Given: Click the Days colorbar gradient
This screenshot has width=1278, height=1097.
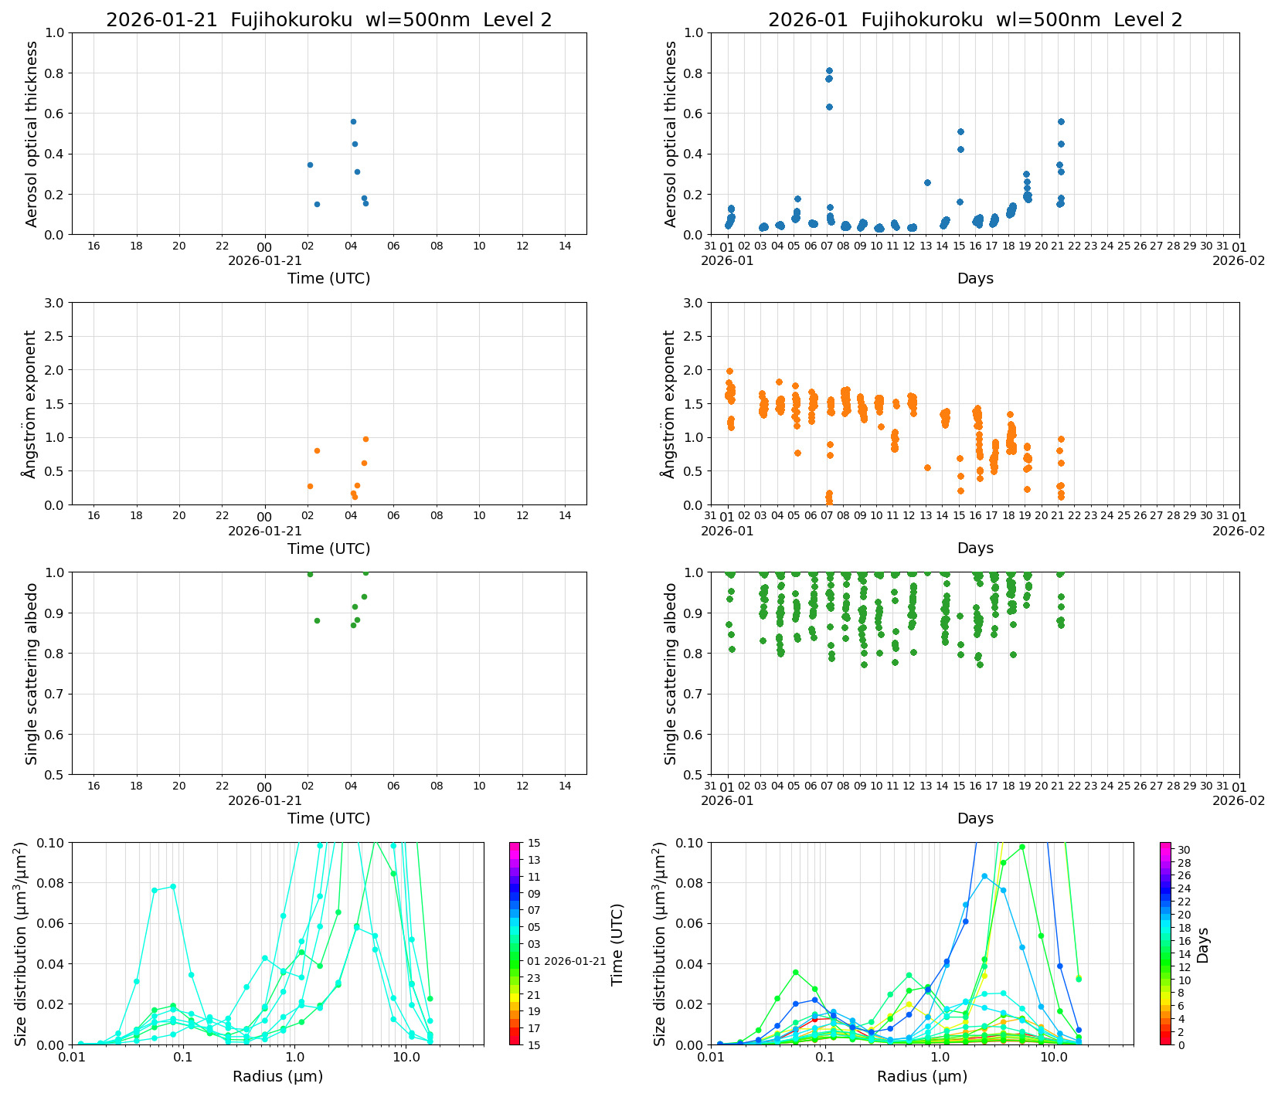Looking at the screenshot, I should (x=1165, y=942).
